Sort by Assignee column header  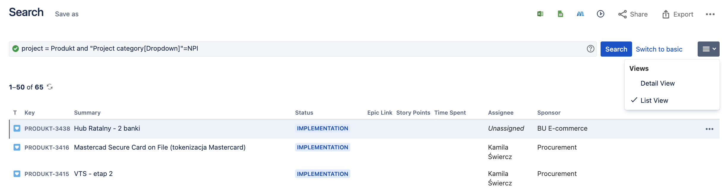click(501, 113)
